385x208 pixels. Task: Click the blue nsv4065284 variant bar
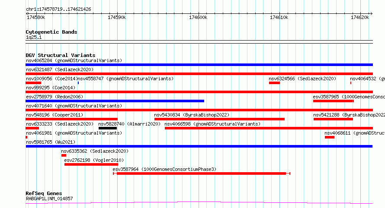pos(199,65)
